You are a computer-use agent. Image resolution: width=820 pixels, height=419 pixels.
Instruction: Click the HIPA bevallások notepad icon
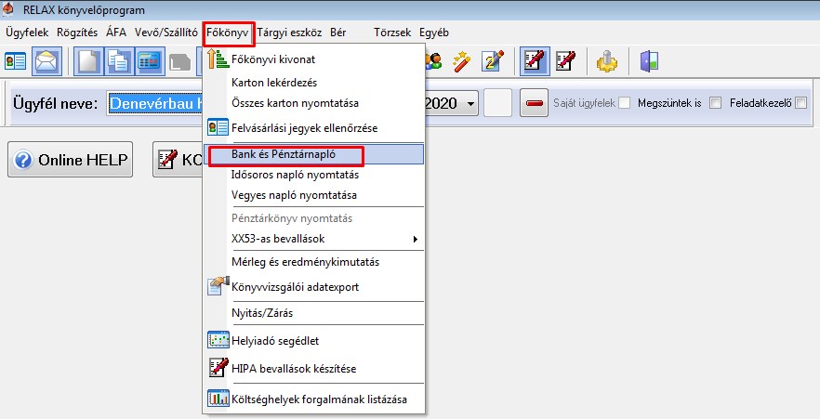click(218, 368)
